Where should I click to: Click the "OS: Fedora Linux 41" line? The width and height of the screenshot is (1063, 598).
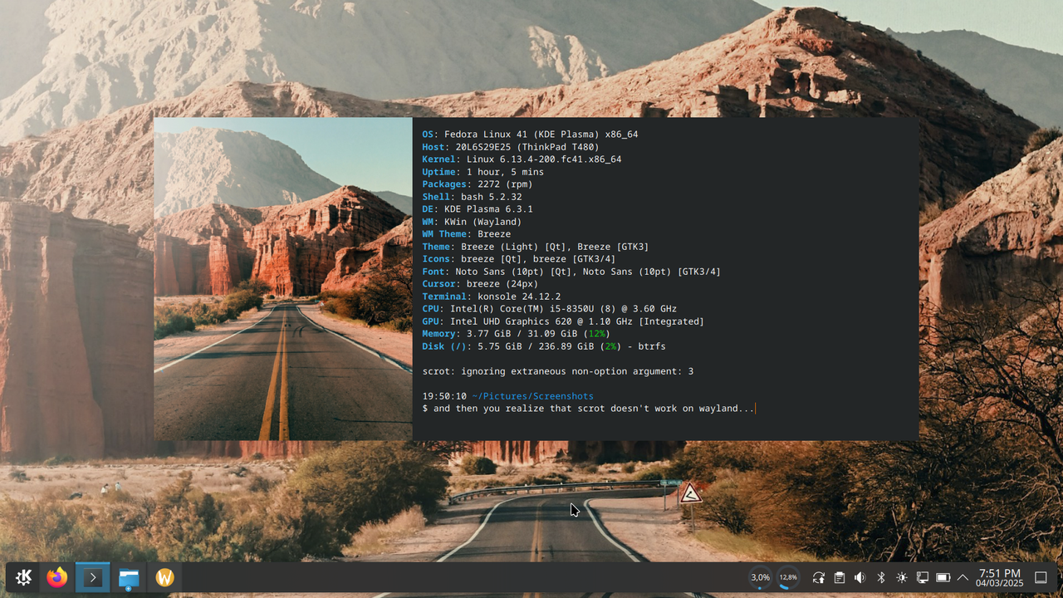(530, 135)
